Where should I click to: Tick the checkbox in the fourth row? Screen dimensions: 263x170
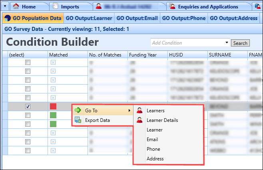point(28,89)
